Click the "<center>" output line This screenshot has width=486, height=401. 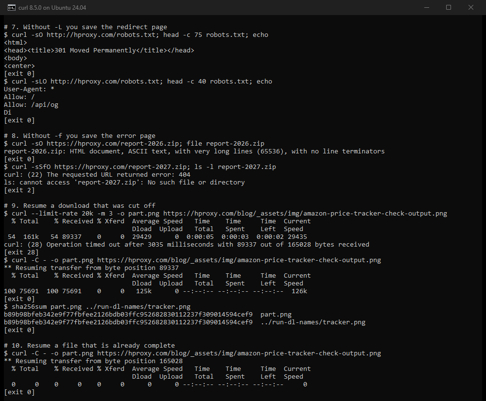click(x=19, y=66)
